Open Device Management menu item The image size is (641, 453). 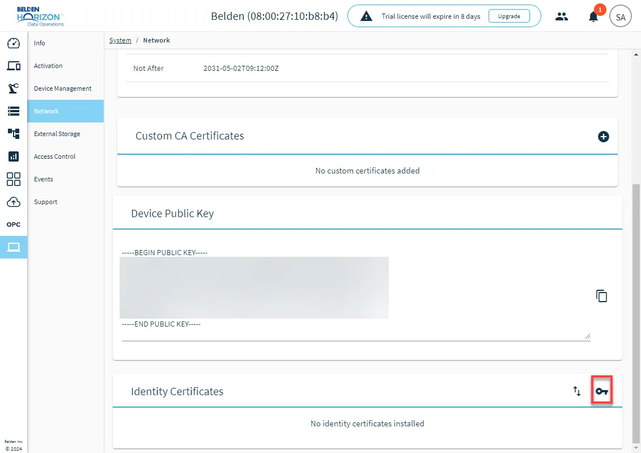point(65,88)
